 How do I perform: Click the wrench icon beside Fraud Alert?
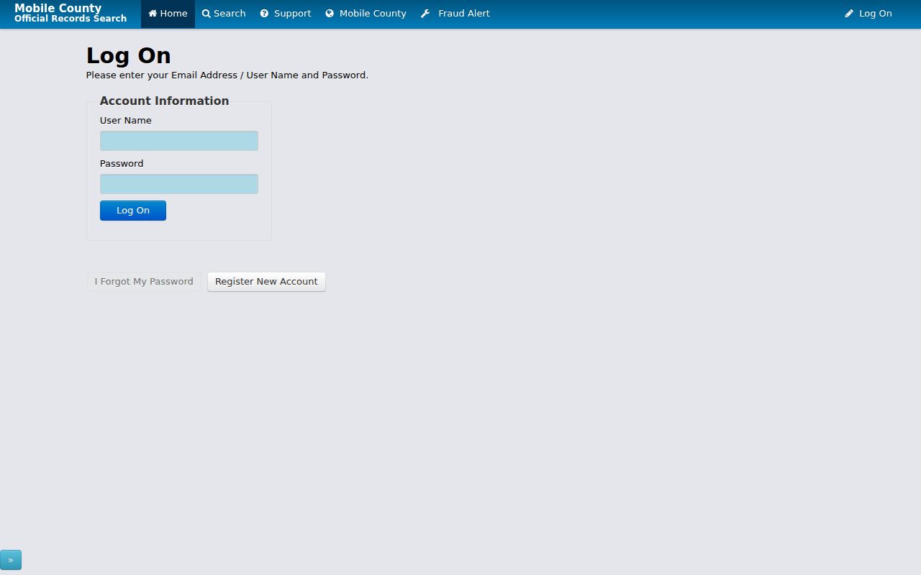(425, 14)
